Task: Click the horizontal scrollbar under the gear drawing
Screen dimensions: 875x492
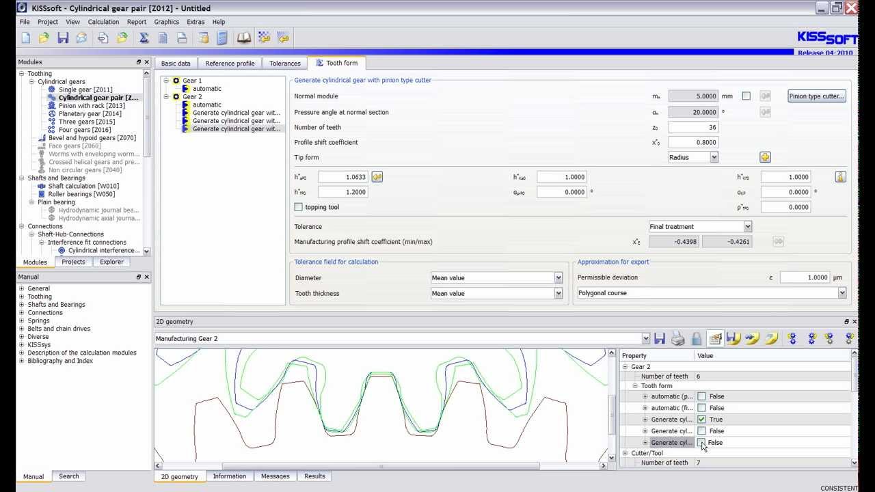Action: (380, 466)
